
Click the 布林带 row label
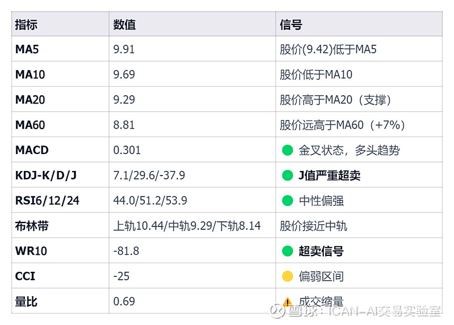click(x=32, y=226)
